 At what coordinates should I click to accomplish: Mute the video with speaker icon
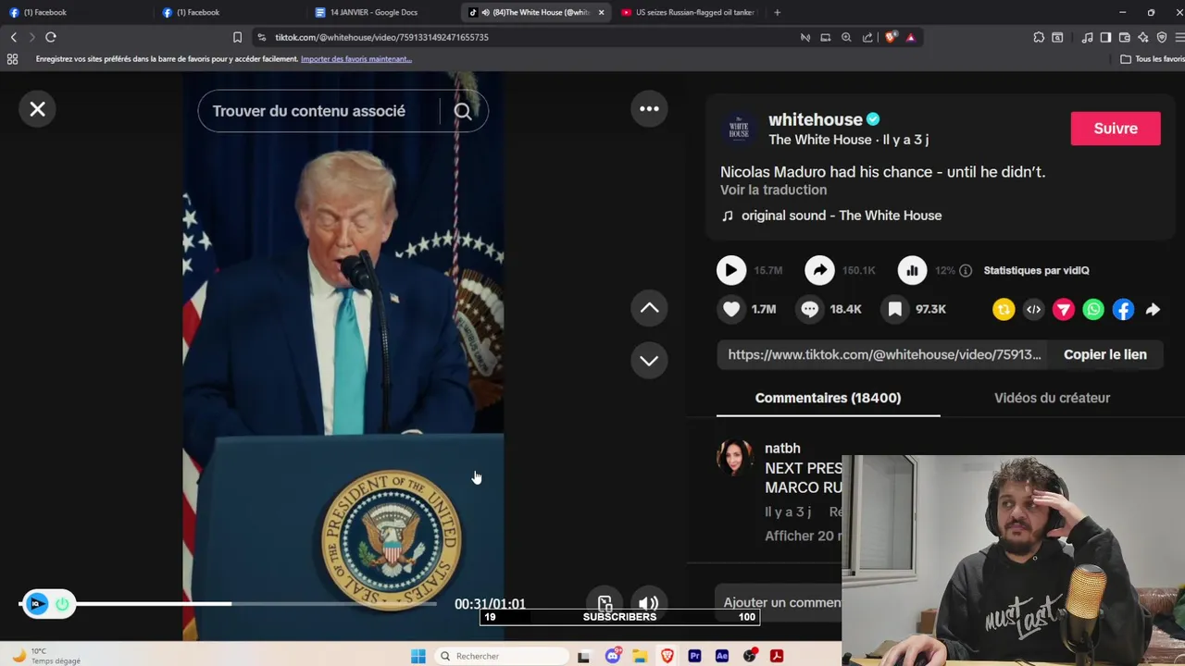coord(649,603)
